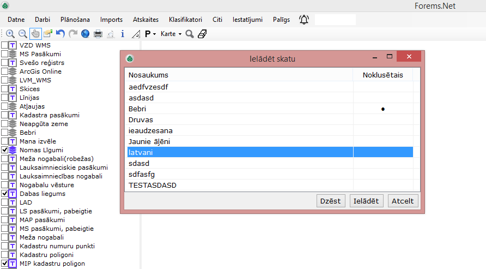Click the blue undo arrow
This screenshot has height=269, width=486.
point(60,34)
